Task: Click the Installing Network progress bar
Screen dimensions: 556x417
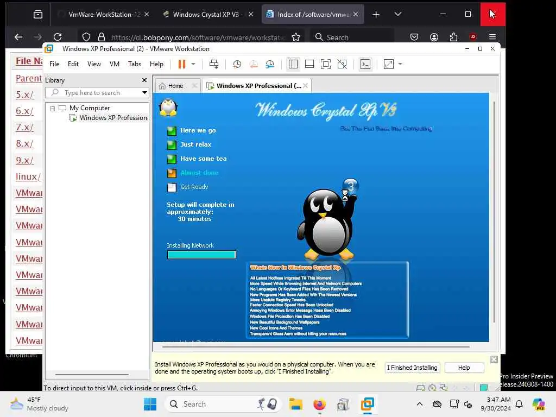Action: [x=201, y=255]
